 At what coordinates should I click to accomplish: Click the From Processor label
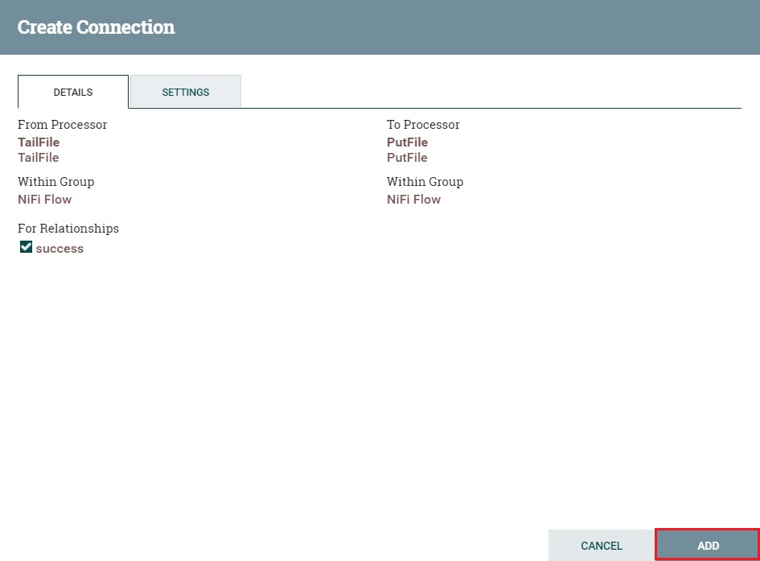click(63, 125)
